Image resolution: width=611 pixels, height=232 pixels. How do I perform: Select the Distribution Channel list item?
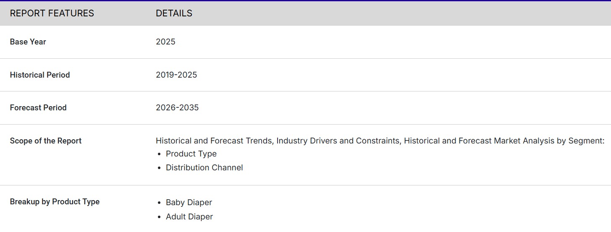coord(204,168)
